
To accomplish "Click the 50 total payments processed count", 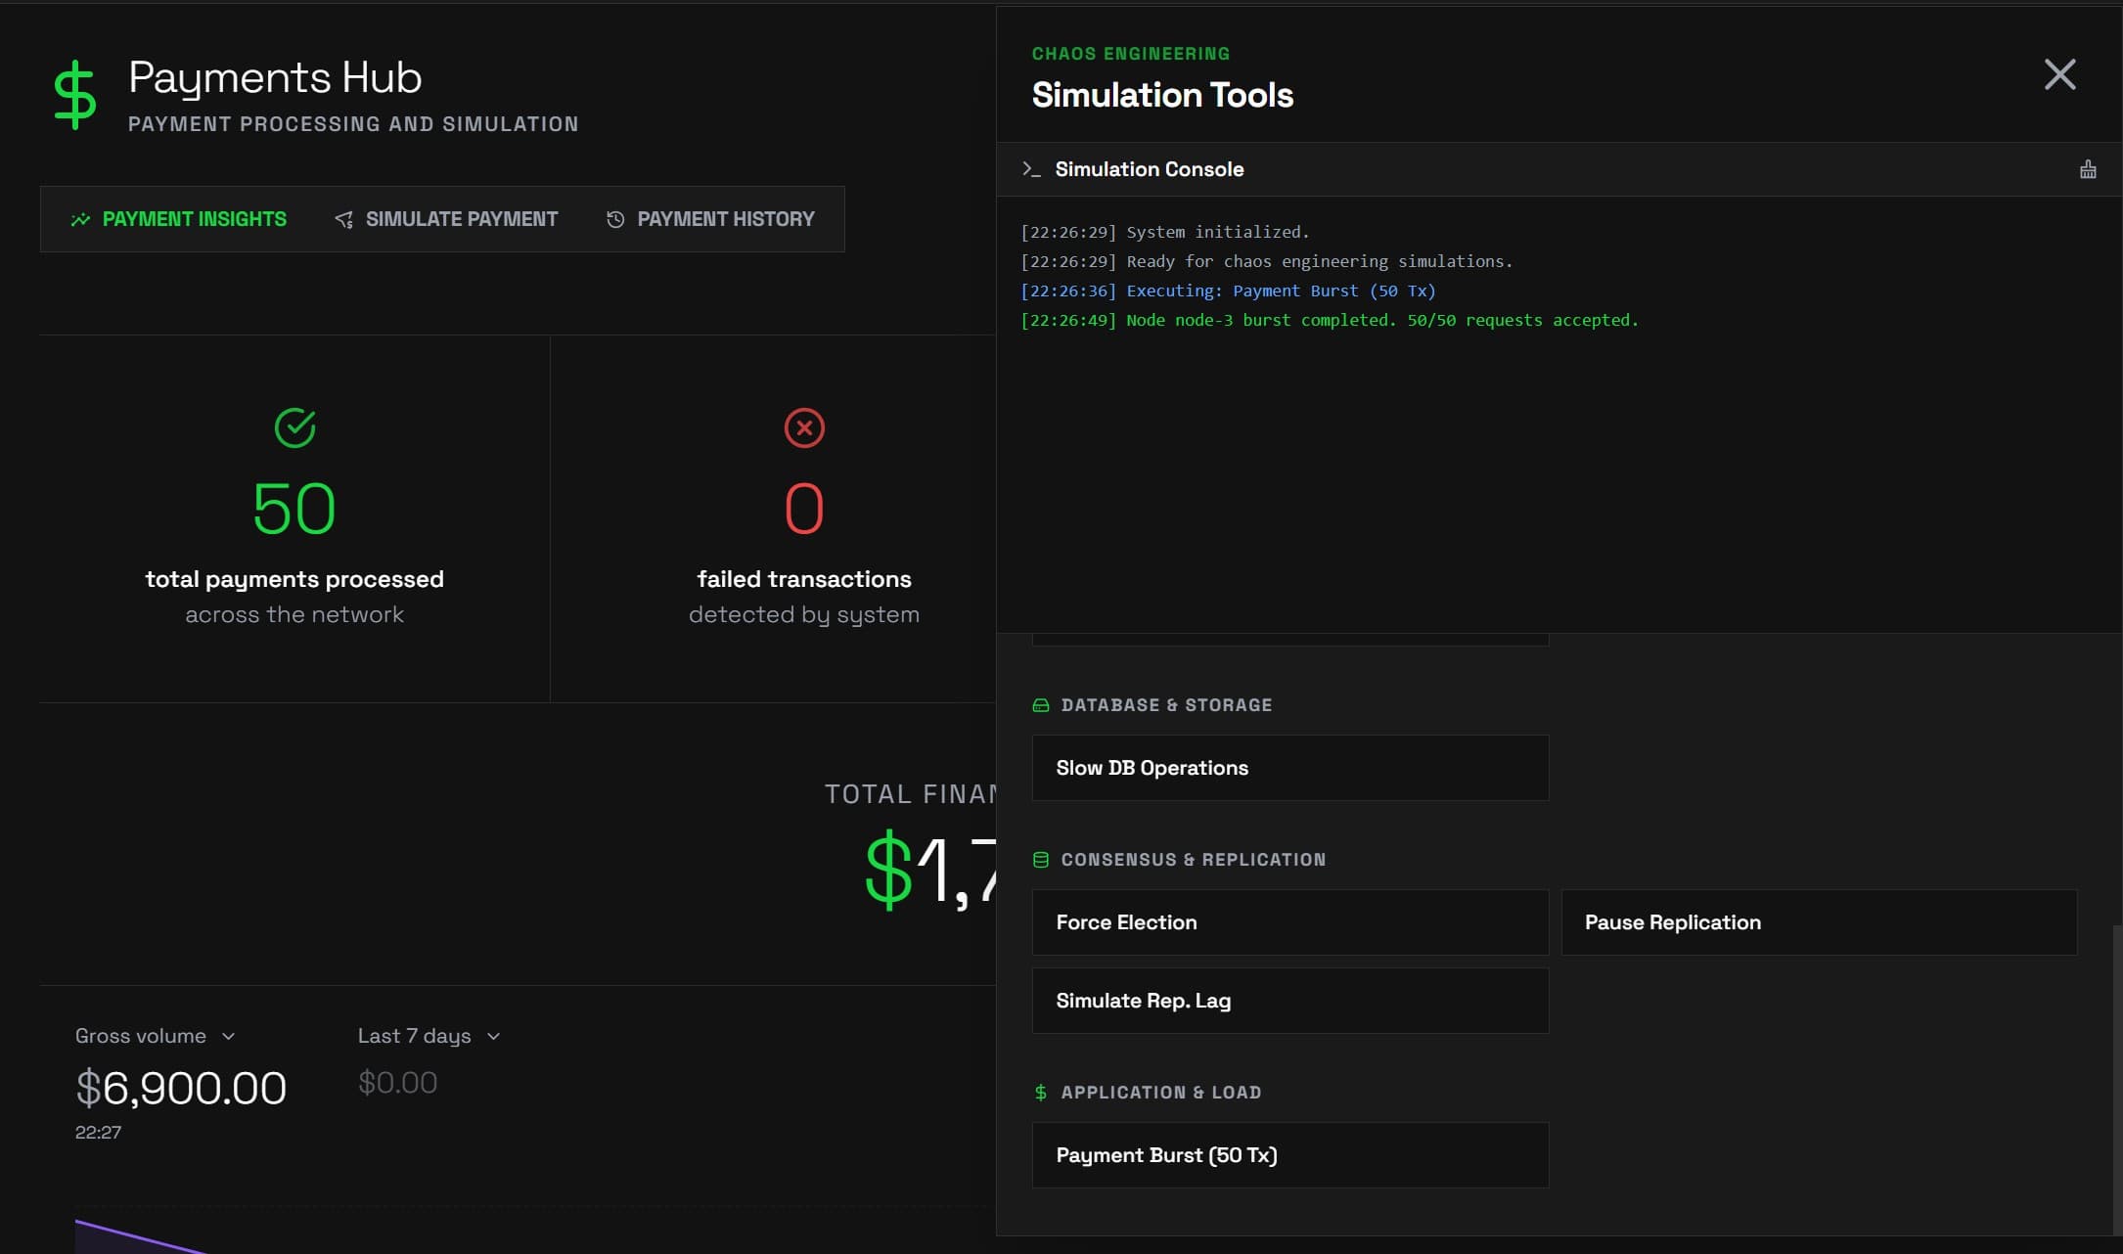I will pos(294,509).
